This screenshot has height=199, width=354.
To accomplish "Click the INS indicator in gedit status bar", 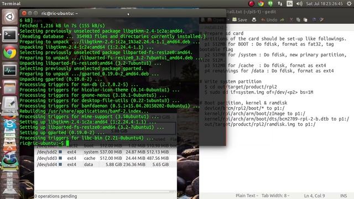I will [x=343, y=196].
